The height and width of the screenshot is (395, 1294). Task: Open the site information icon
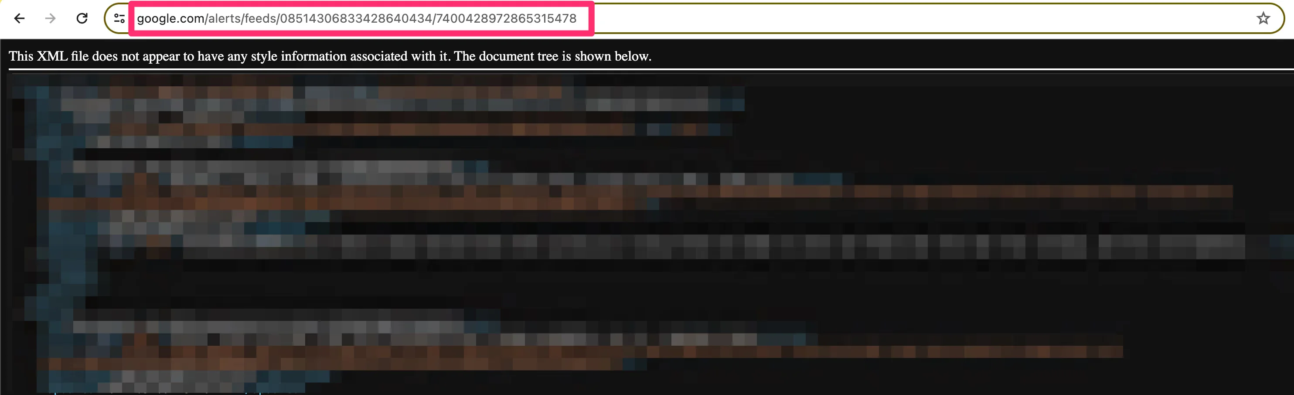(119, 19)
